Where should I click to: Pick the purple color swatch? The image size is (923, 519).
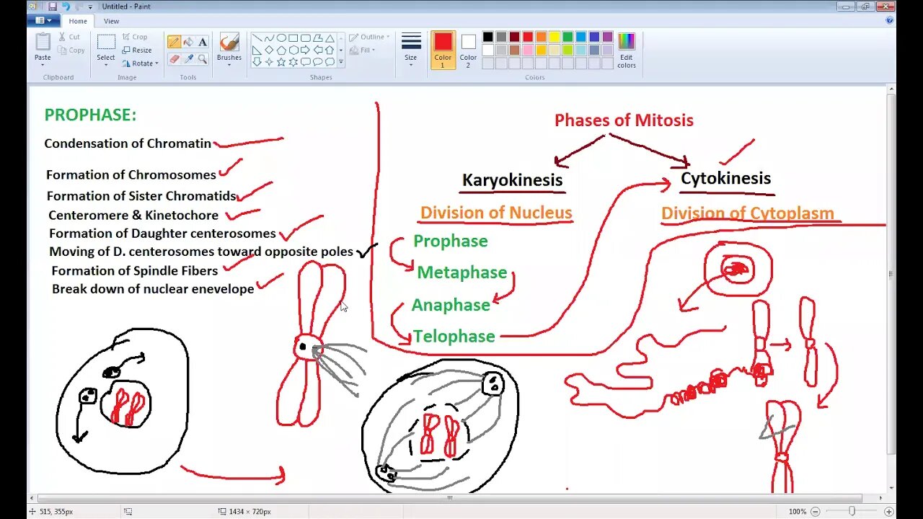coord(607,37)
